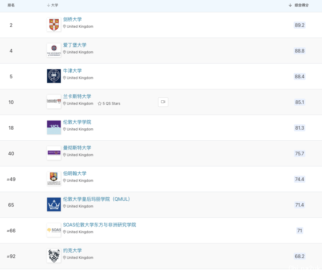Viewport: 322px width, 272px height.
Task: Click the 排名 column header
Action: pyautogui.click(x=11, y=5)
